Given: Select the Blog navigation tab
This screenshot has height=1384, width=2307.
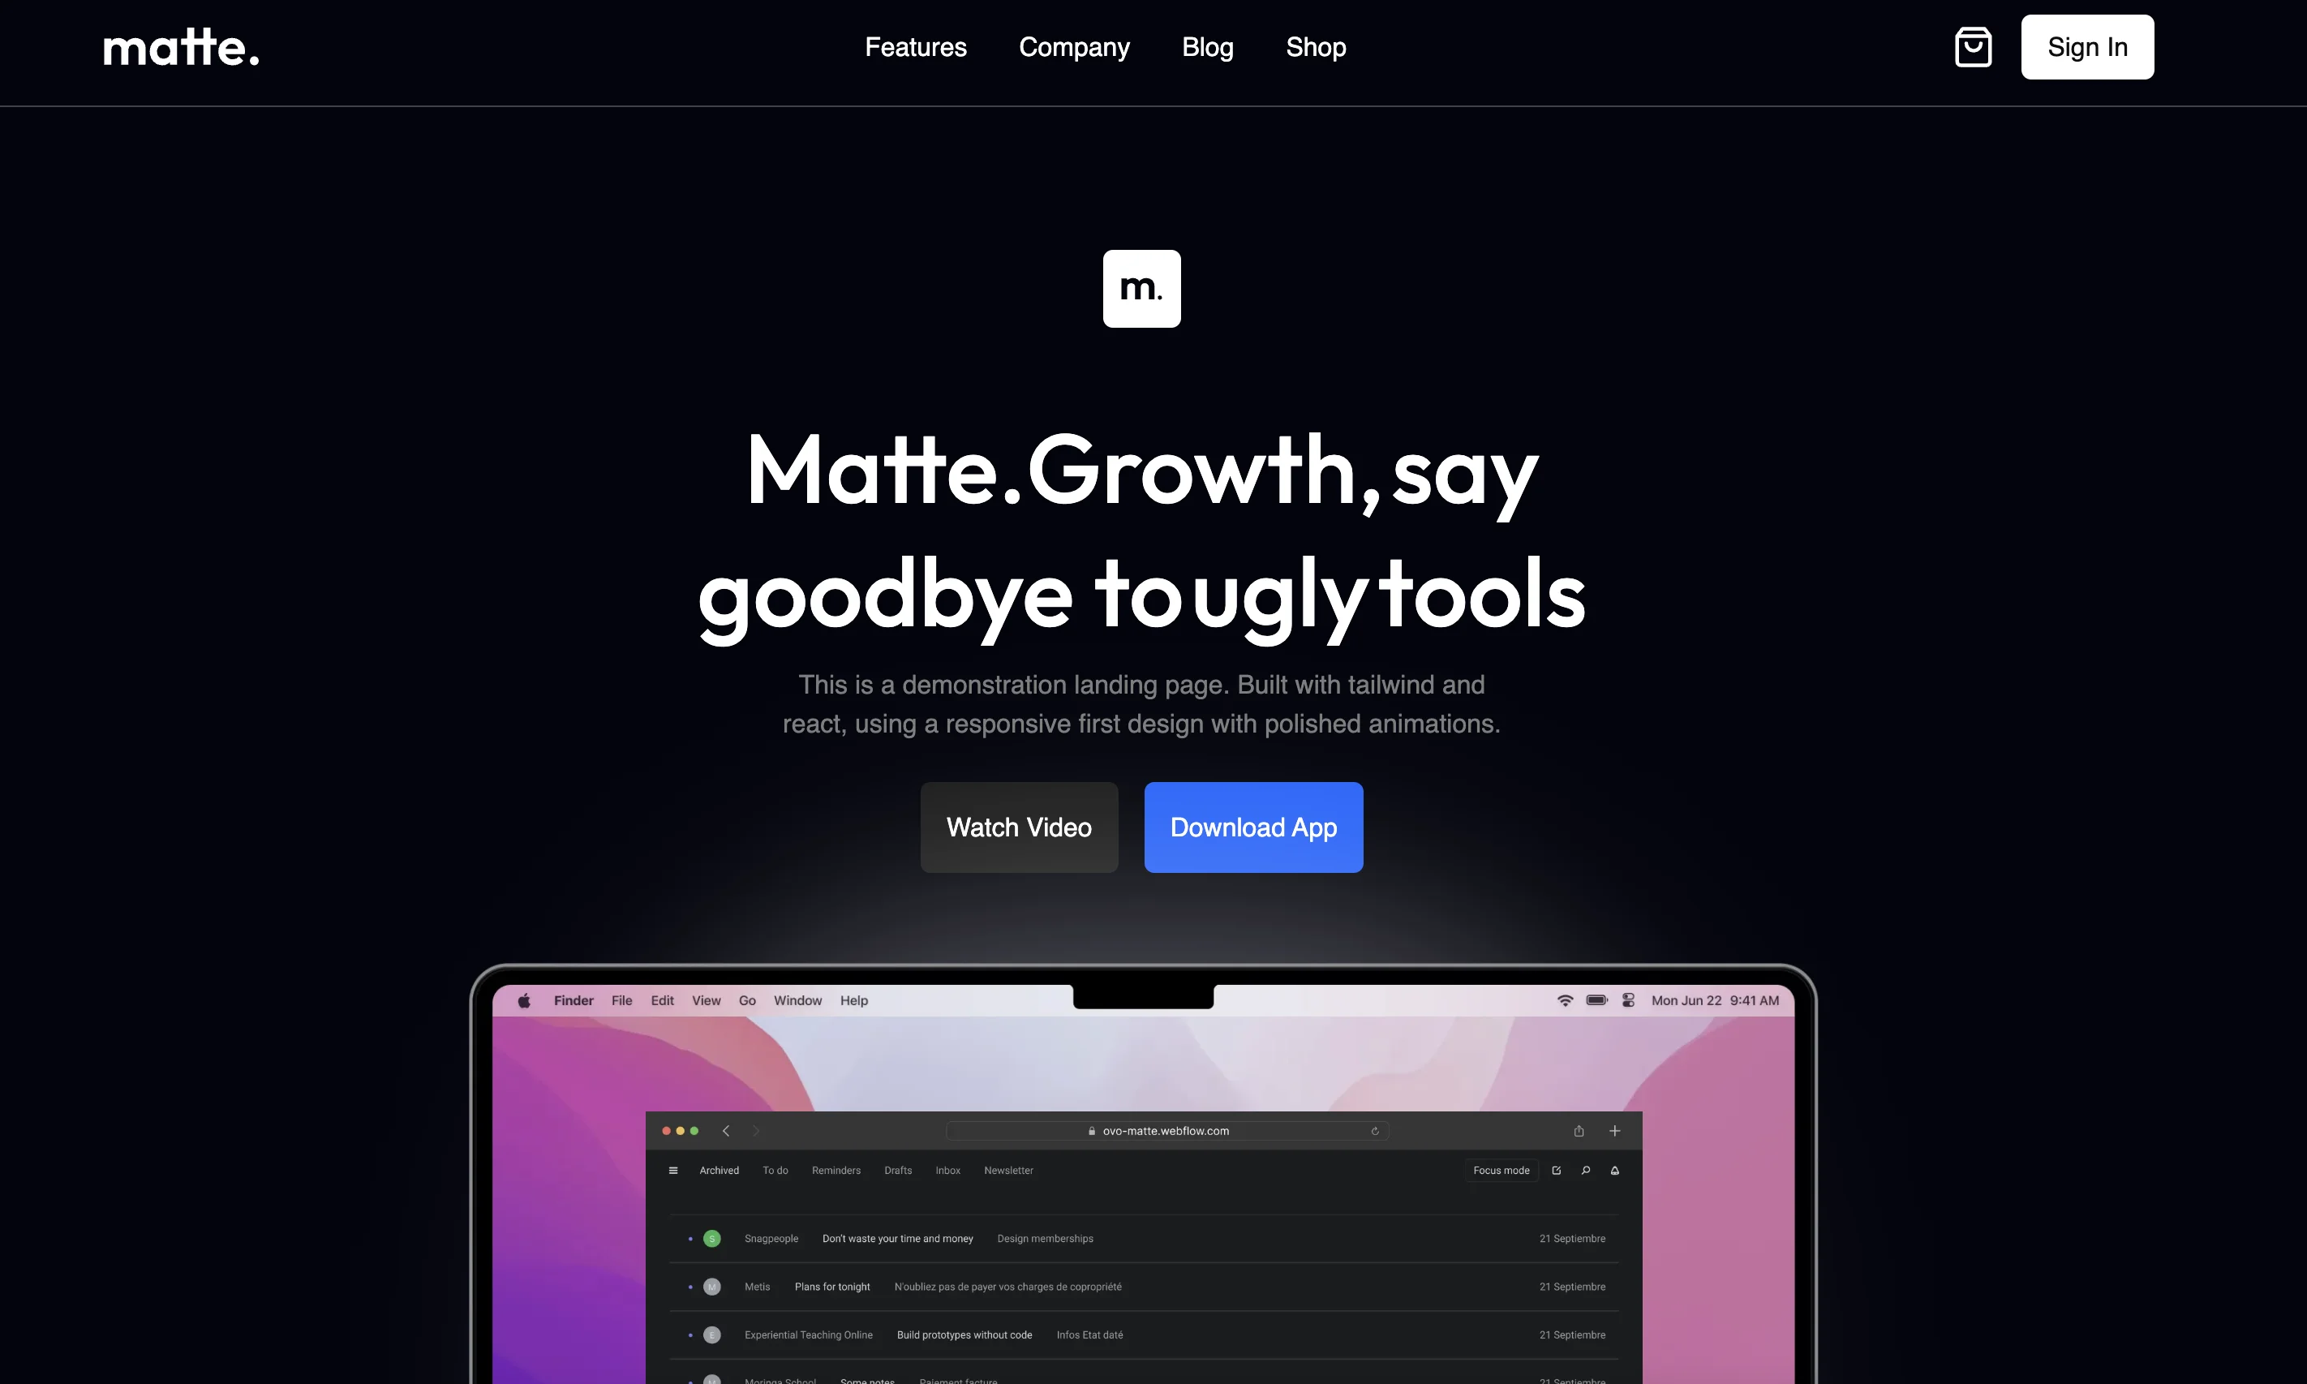Looking at the screenshot, I should point(1207,46).
